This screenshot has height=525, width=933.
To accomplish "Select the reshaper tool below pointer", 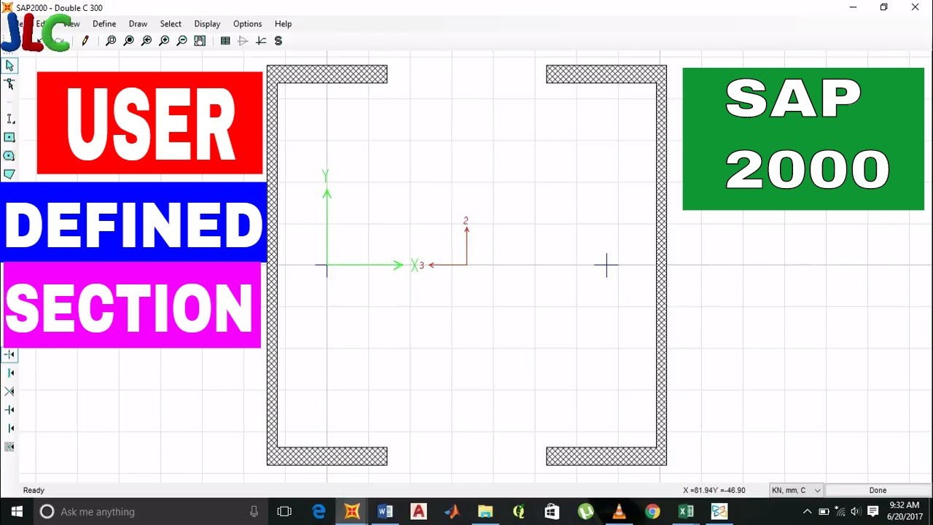I will [9, 84].
